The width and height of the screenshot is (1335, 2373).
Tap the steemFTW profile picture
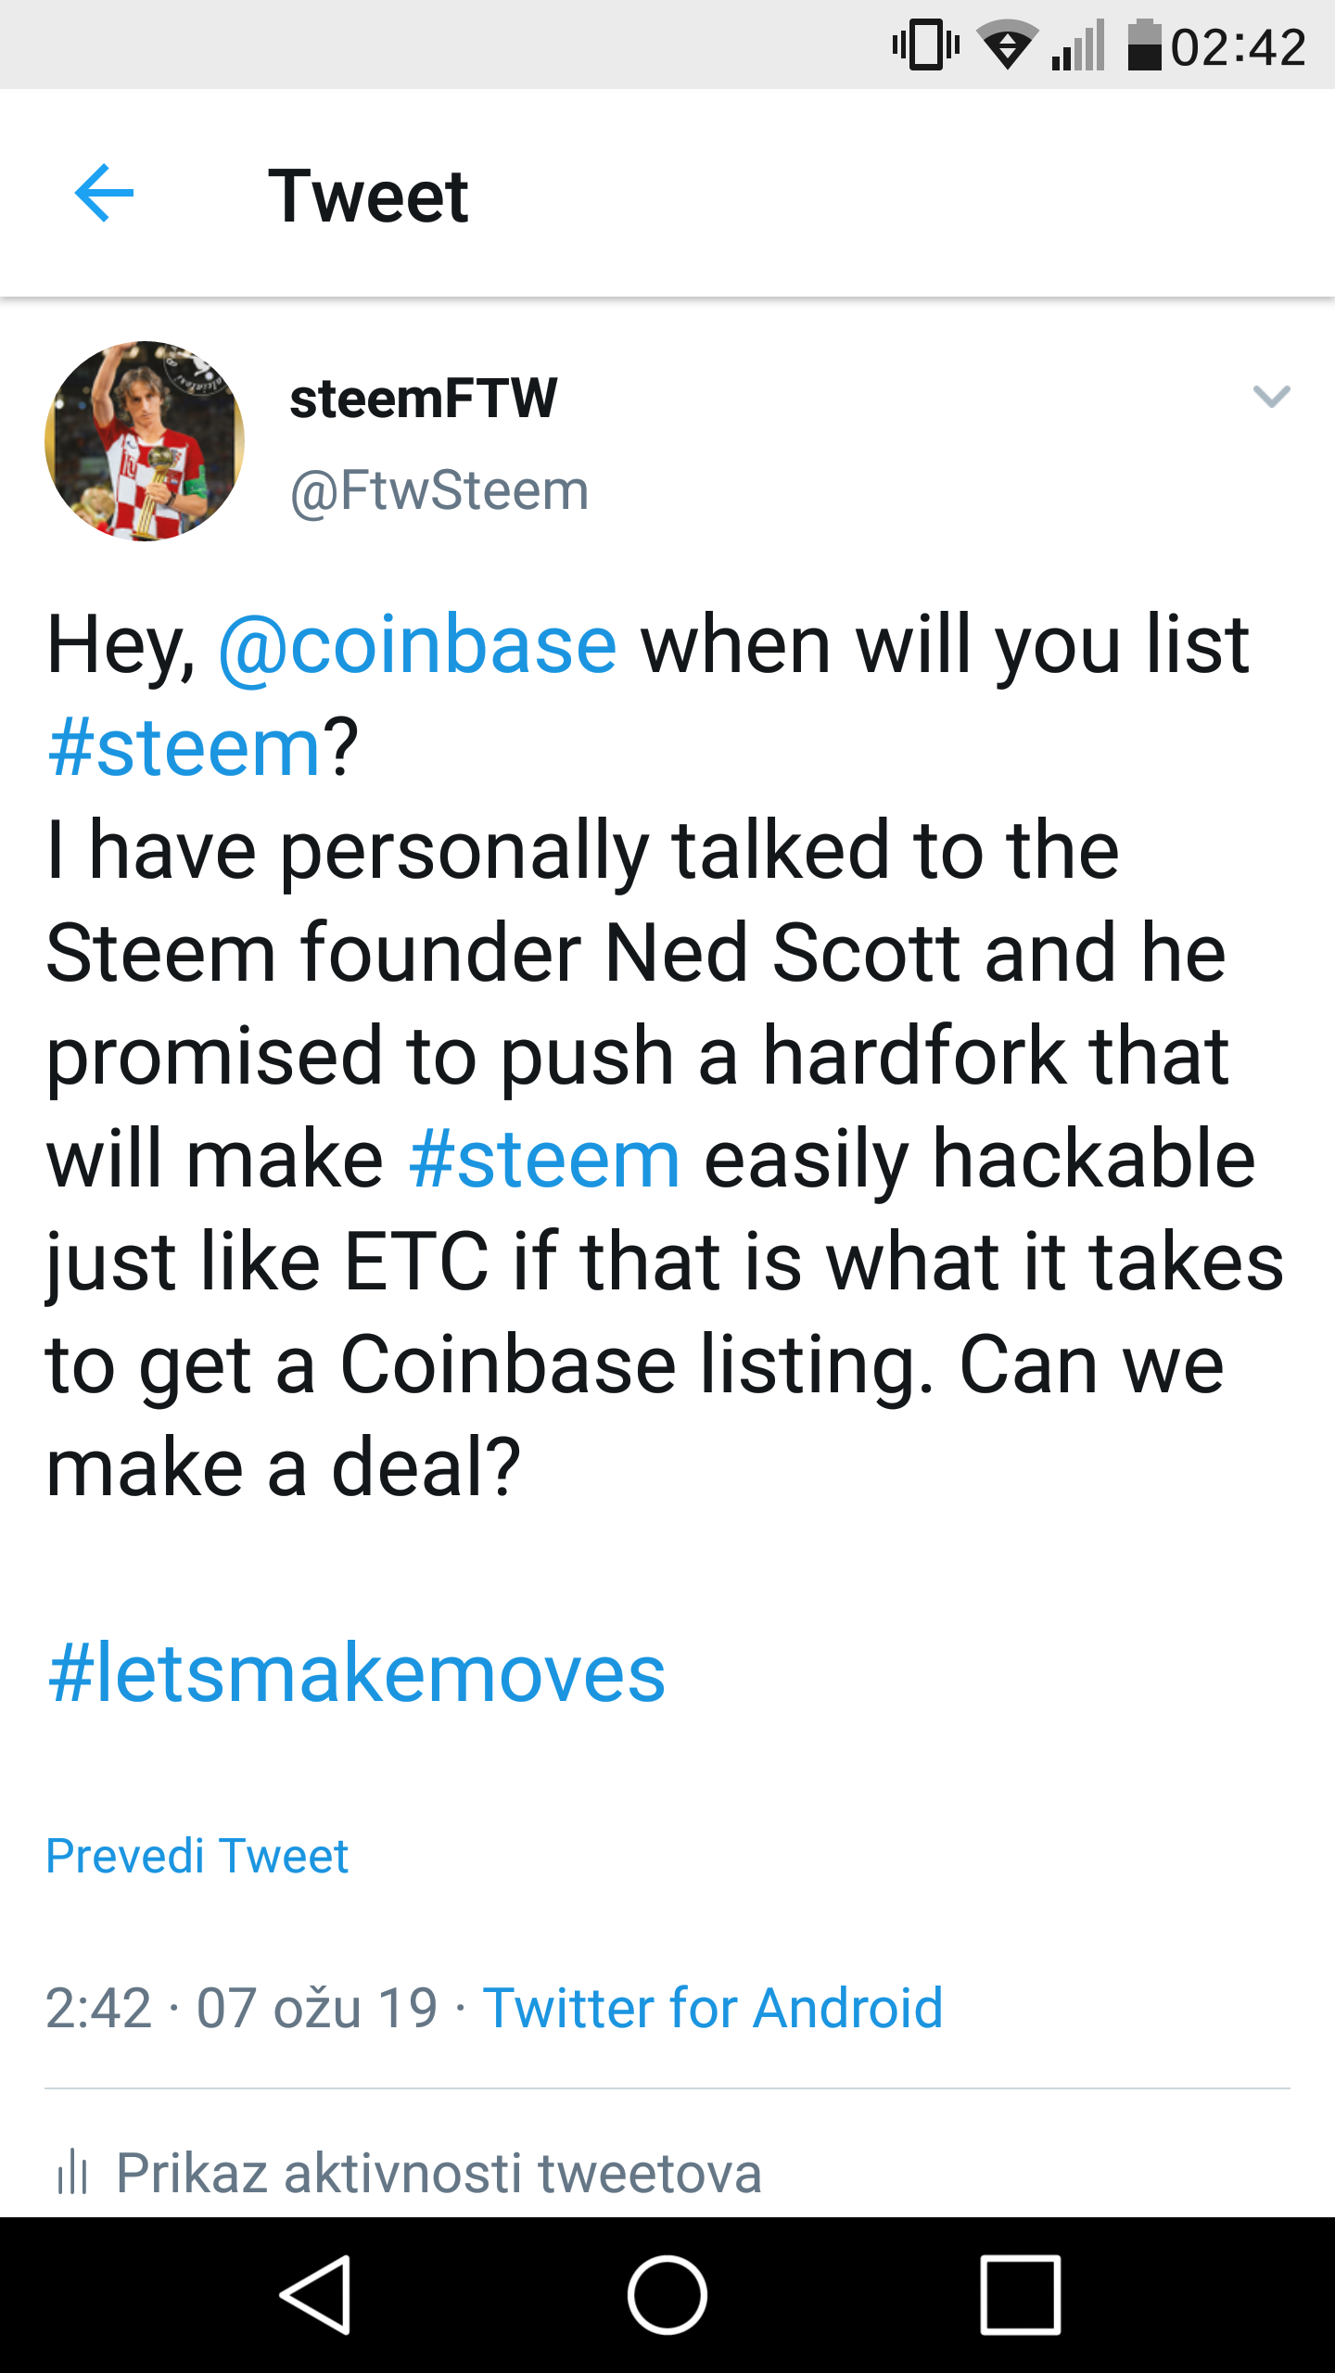145,441
